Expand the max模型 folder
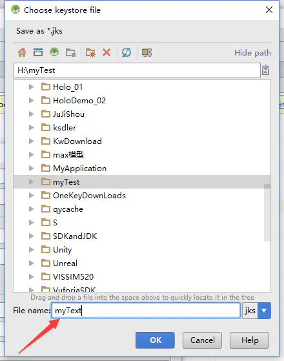This screenshot has height=361, width=284. click(31, 155)
